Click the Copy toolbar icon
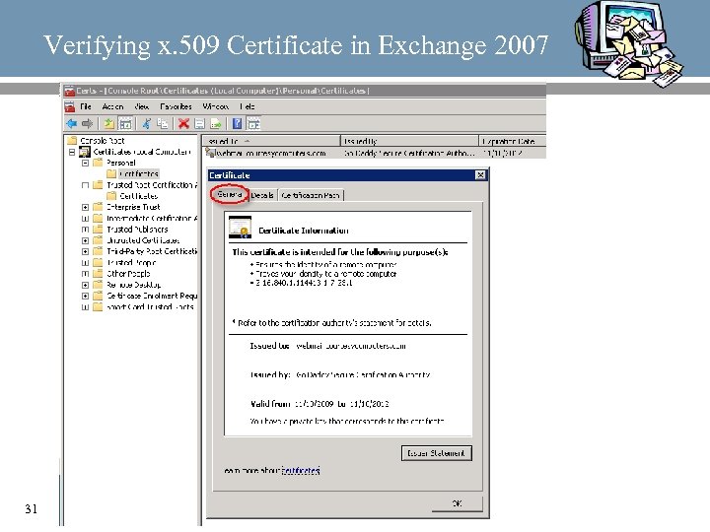The image size is (710, 532). 162,123
